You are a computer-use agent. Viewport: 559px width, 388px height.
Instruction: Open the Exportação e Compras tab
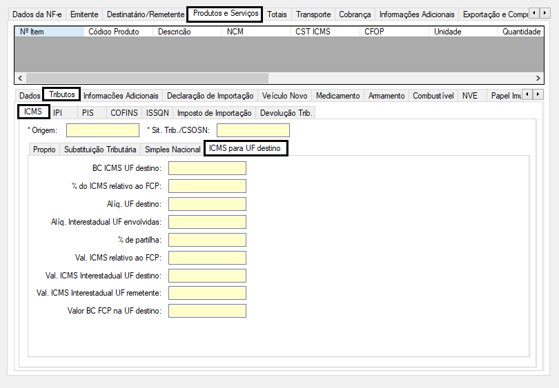[493, 14]
